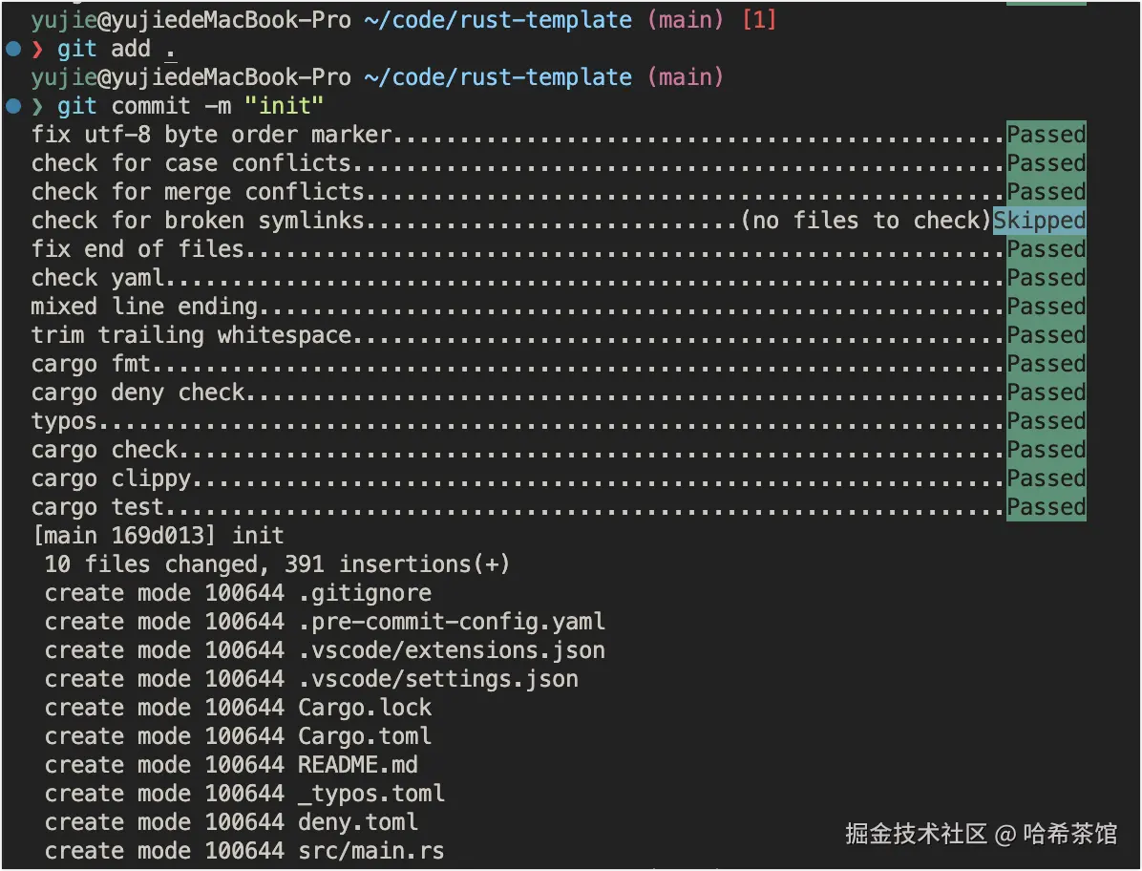This screenshot has width=1142, height=871.
Task: Click the Passed badge next to cargo test
Action: coord(1046,507)
